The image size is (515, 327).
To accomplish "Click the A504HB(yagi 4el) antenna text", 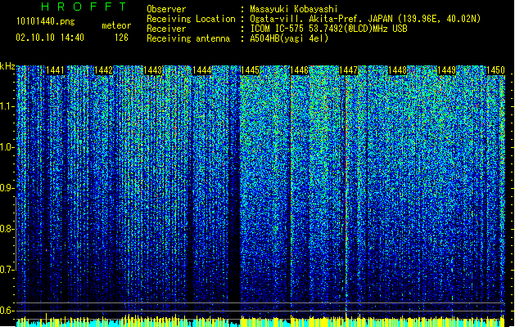I will coord(289,38).
